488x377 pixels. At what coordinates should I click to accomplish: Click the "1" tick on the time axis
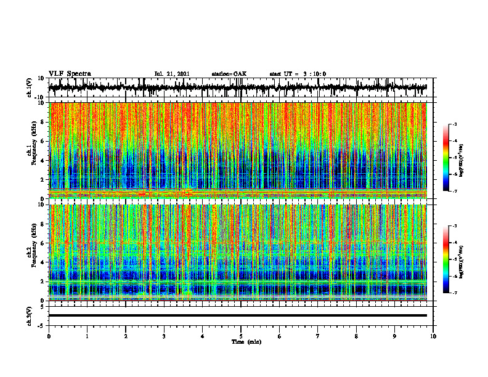click(x=87, y=336)
